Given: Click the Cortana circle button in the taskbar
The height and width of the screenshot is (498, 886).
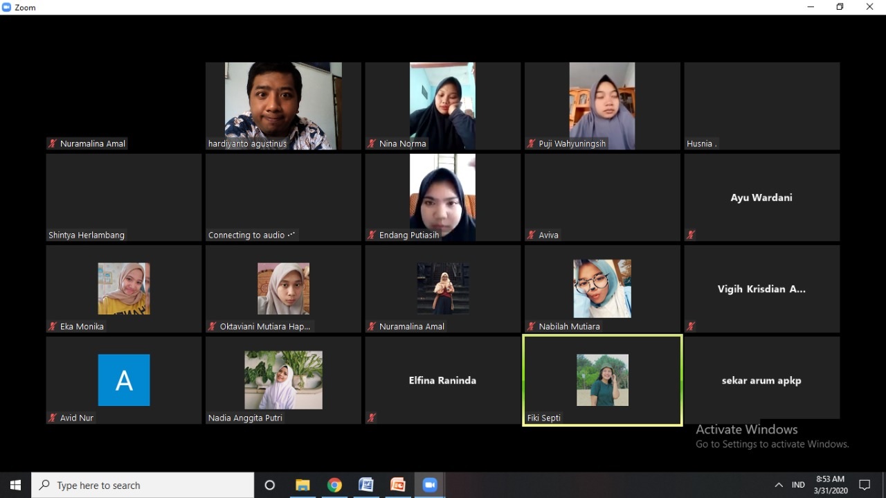Looking at the screenshot, I should point(269,485).
